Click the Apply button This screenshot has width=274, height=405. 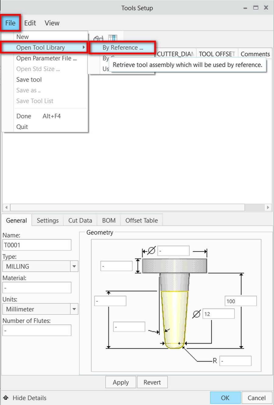coord(121,382)
